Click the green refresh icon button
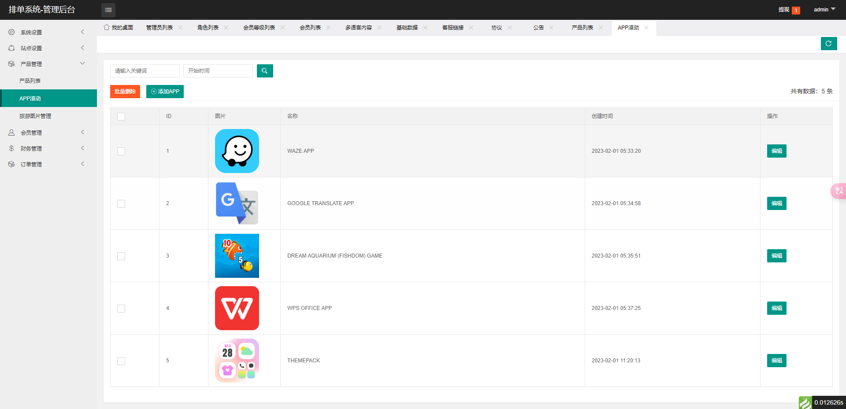This screenshot has height=409, width=846. click(x=828, y=44)
